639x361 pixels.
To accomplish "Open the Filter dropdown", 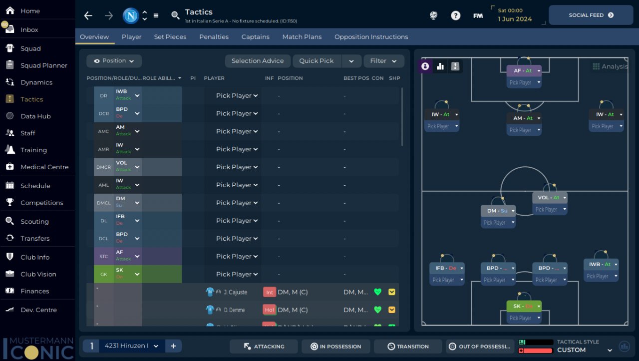I will click(384, 61).
